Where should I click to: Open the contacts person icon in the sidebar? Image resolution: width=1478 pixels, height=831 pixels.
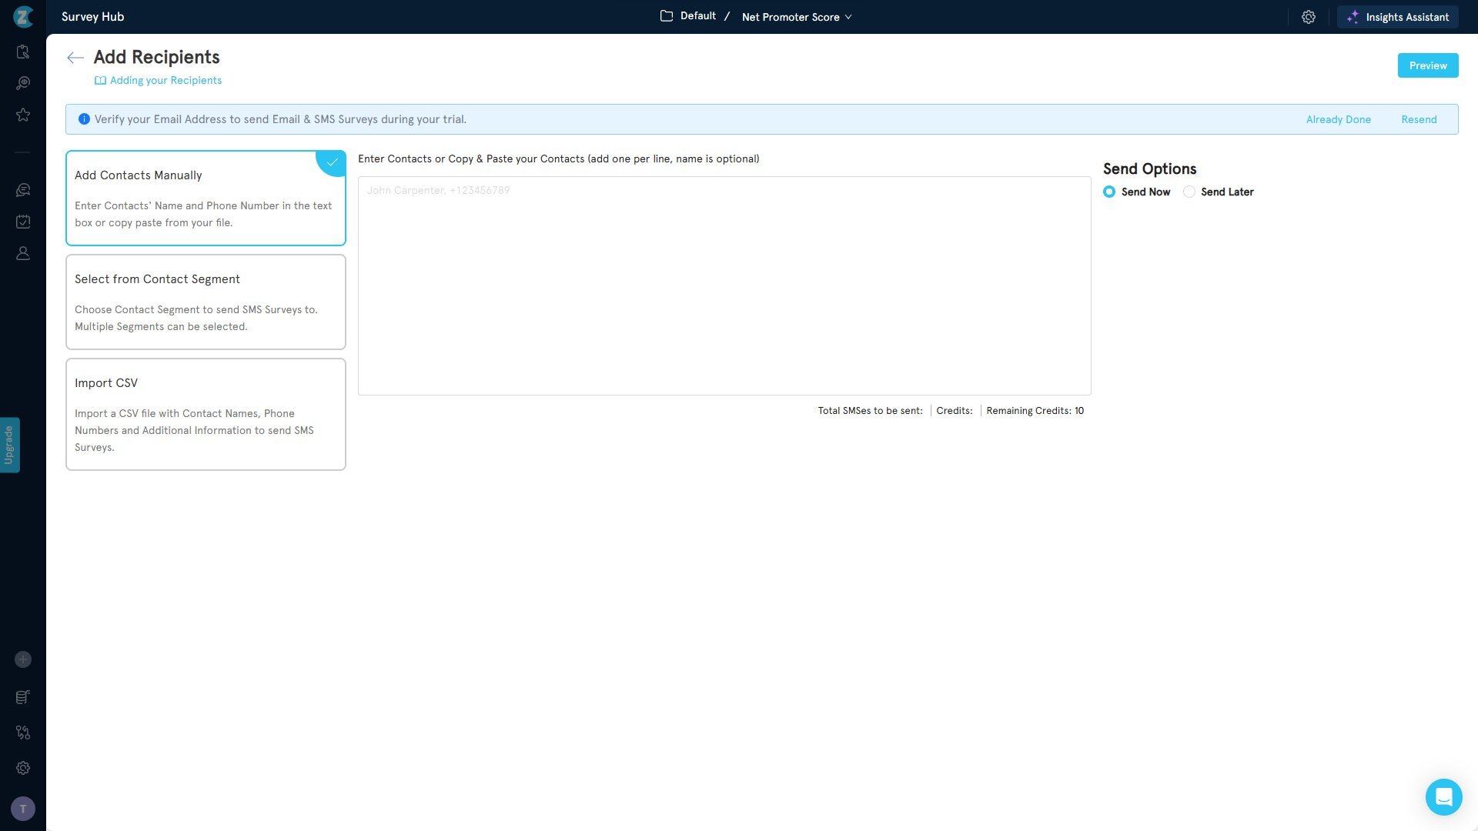coord(23,253)
